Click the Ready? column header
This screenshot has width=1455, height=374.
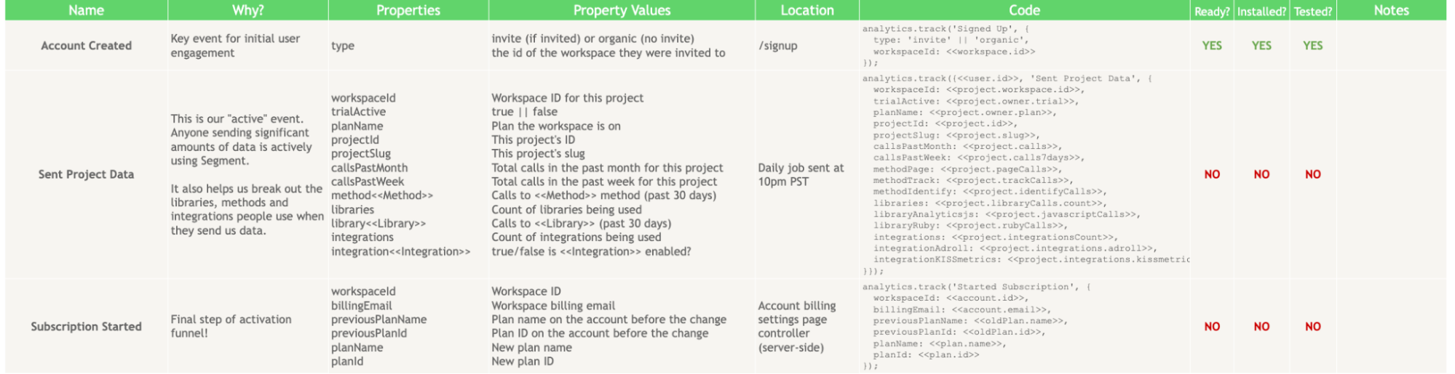tap(1212, 11)
